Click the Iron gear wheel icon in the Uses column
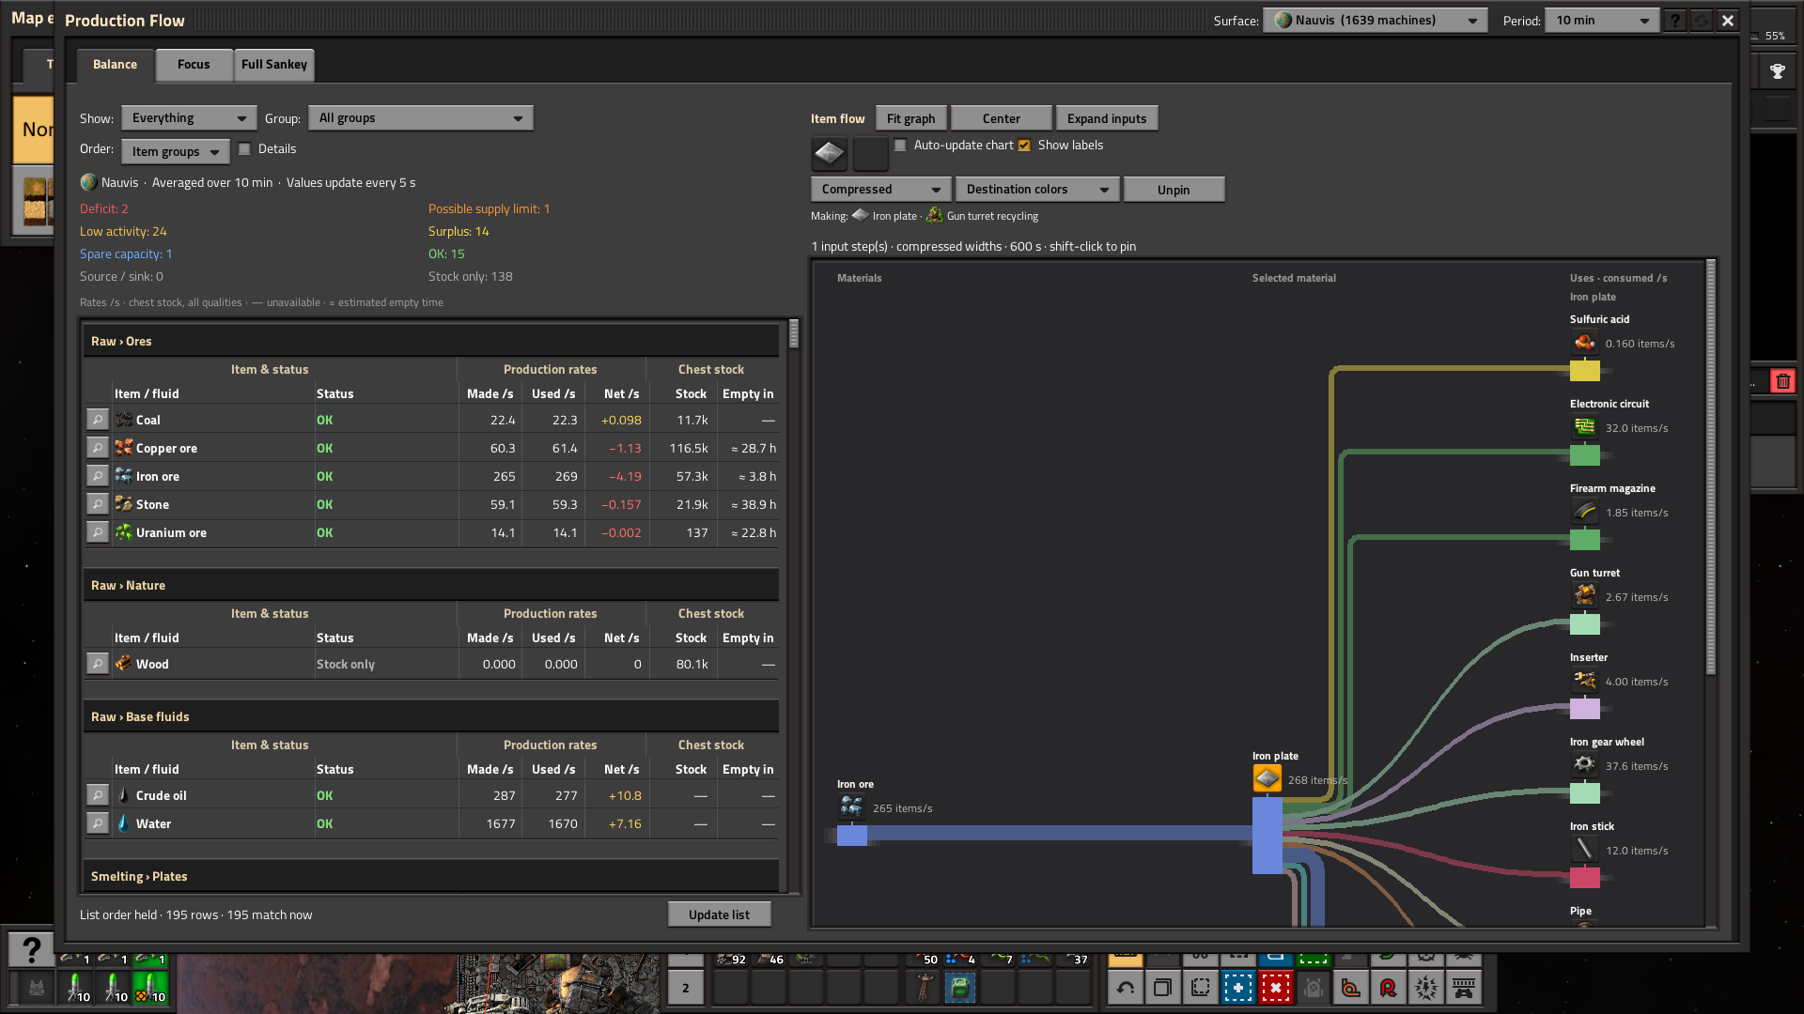1804x1014 pixels. pos(1585,765)
